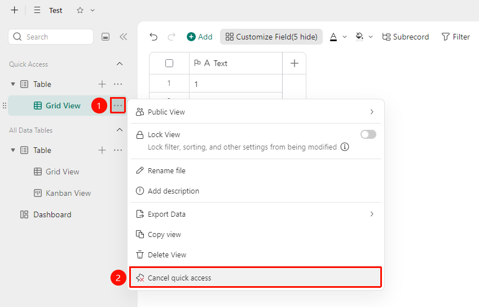Open Grid View under All Data Tables
The width and height of the screenshot is (479, 307).
pyautogui.click(x=62, y=172)
